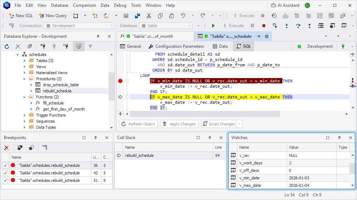Screen dimensions: 357x200
Task: Select the drop_schedule_table procedure
Action: (61, 85)
